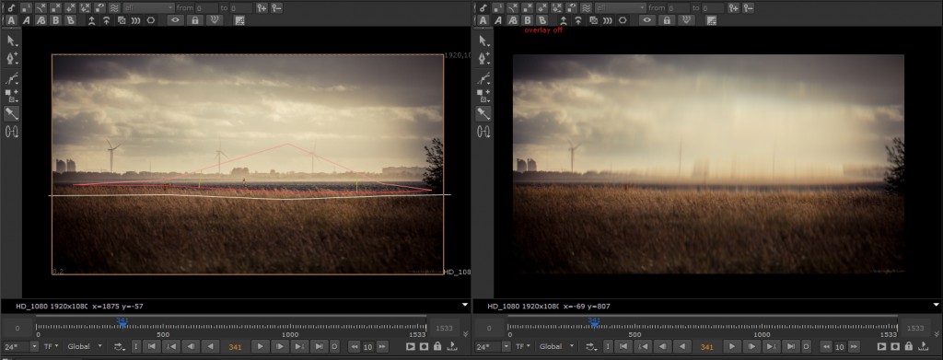Play forward in the left viewer
Image resolution: width=943 pixels, height=360 pixels.
click(x=260, y=347)
